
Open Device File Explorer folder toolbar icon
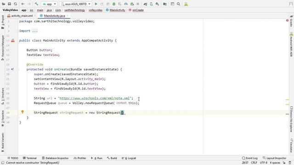click(165, 4)
